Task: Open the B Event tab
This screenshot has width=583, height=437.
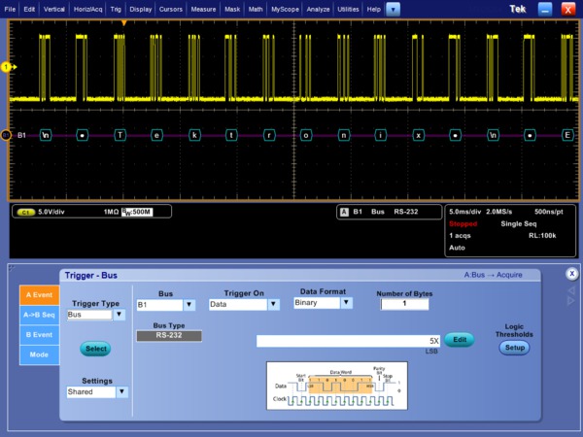Action: point(38,335)
